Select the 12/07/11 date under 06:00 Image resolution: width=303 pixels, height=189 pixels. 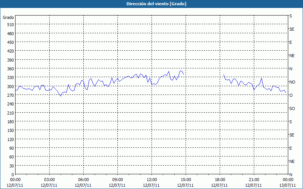[x=83, y=185]
